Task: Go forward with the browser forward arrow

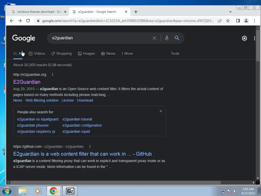Action: [20, 21]
